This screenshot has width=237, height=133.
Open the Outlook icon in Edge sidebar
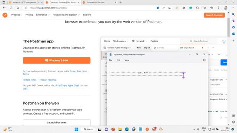click(233, 34)
